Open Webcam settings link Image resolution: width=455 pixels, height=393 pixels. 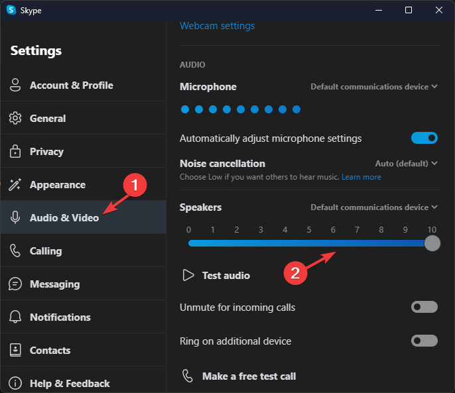[217, 26]
